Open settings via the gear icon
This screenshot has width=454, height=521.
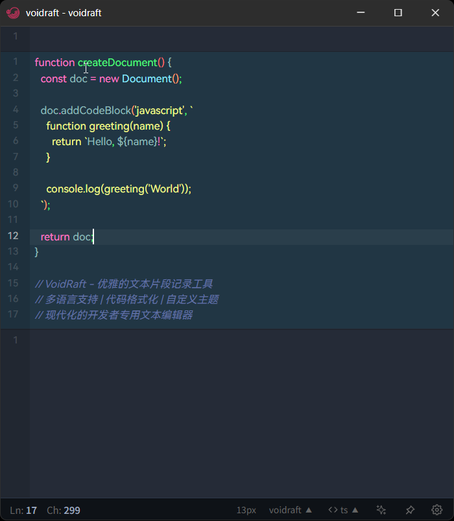[437, 510]
